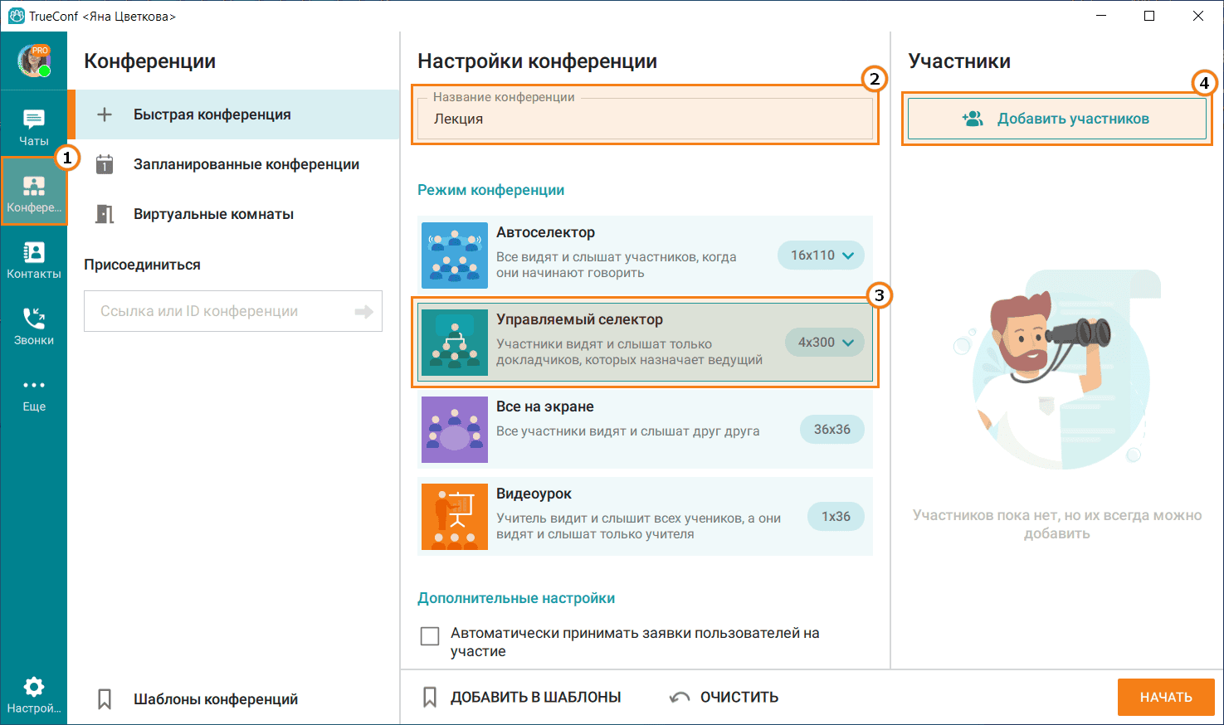Open the user profile avatar
The image size is (1224, 725).
(34, 61)
